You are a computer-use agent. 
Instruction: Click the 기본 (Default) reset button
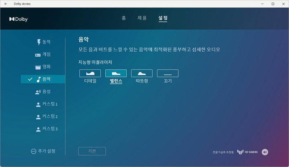pos(92,151)
